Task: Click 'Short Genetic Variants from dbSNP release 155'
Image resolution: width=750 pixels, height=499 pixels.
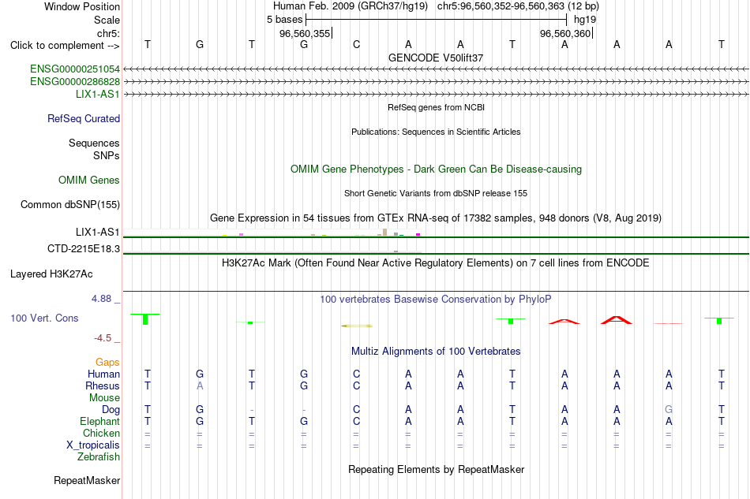Action: tap(436, 193)
